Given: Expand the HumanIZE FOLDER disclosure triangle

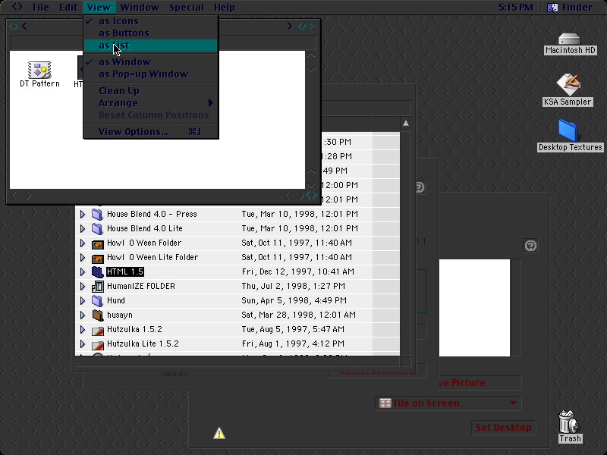Looking at the screenshot, I should (83, 287).
